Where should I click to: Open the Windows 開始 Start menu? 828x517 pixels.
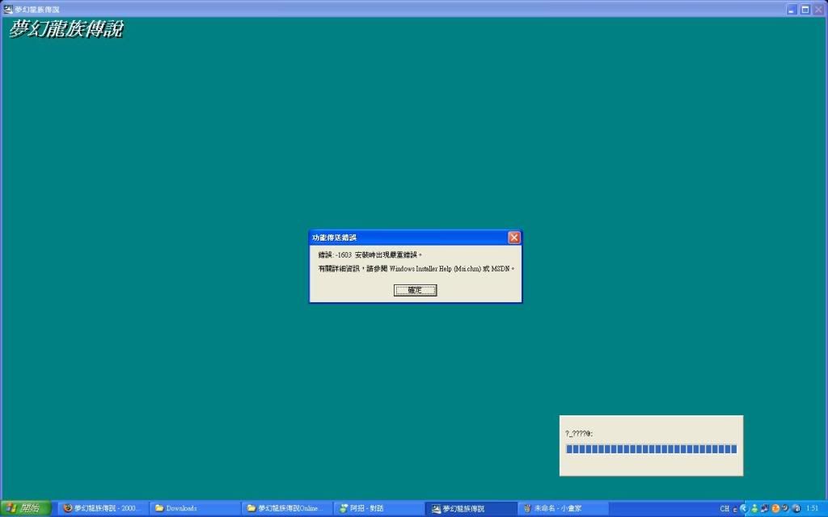pos(26,508)
